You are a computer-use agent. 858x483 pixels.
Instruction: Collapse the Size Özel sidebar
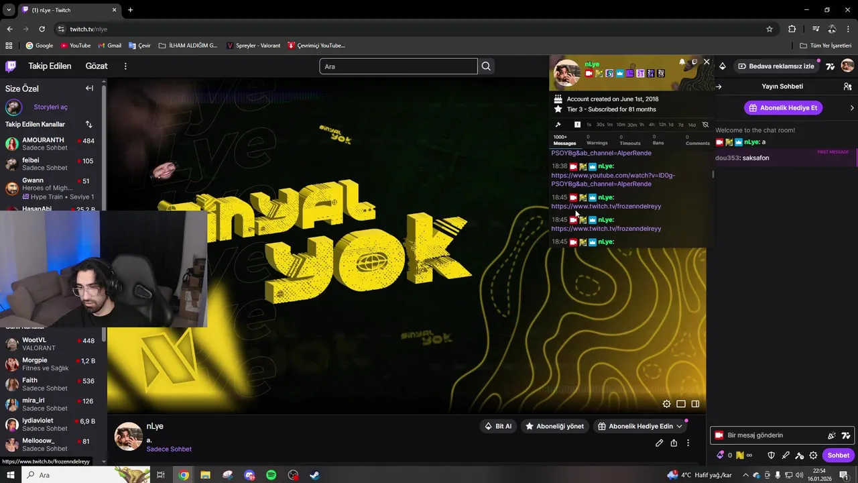point(89,89)
